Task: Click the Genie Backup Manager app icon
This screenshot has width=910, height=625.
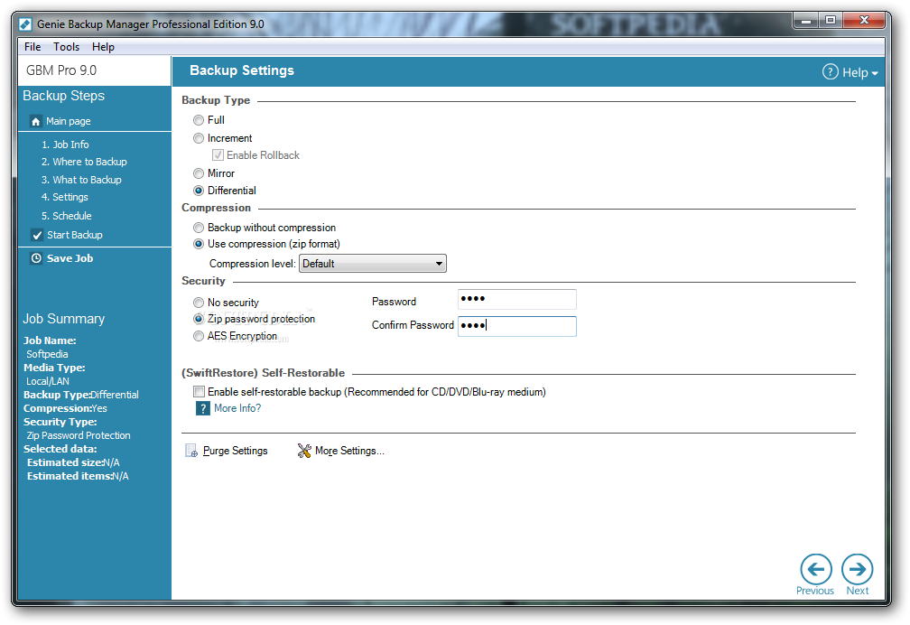Action: click(x=25, y=23)
